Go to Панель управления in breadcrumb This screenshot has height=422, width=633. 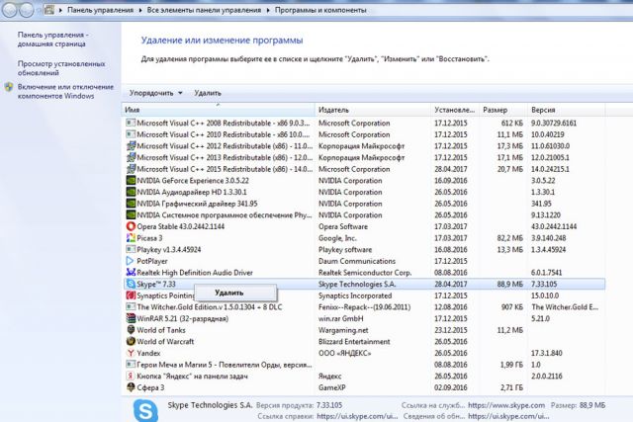click(100, 10)
